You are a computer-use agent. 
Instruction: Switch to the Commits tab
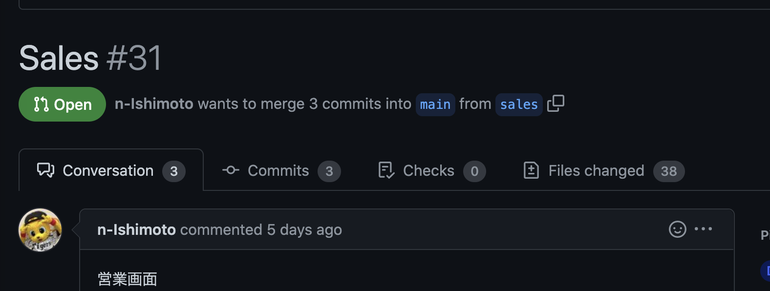pyautogui.click(x=281, y=171)
